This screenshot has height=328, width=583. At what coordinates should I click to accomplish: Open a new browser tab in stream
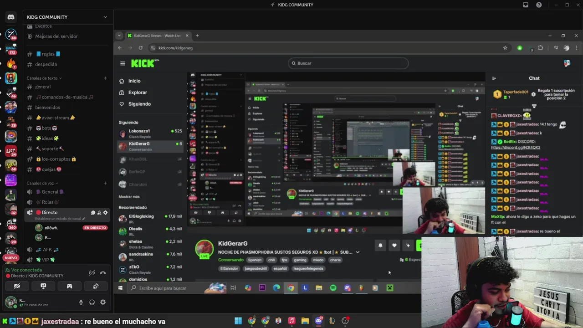[x=197, y=36]
